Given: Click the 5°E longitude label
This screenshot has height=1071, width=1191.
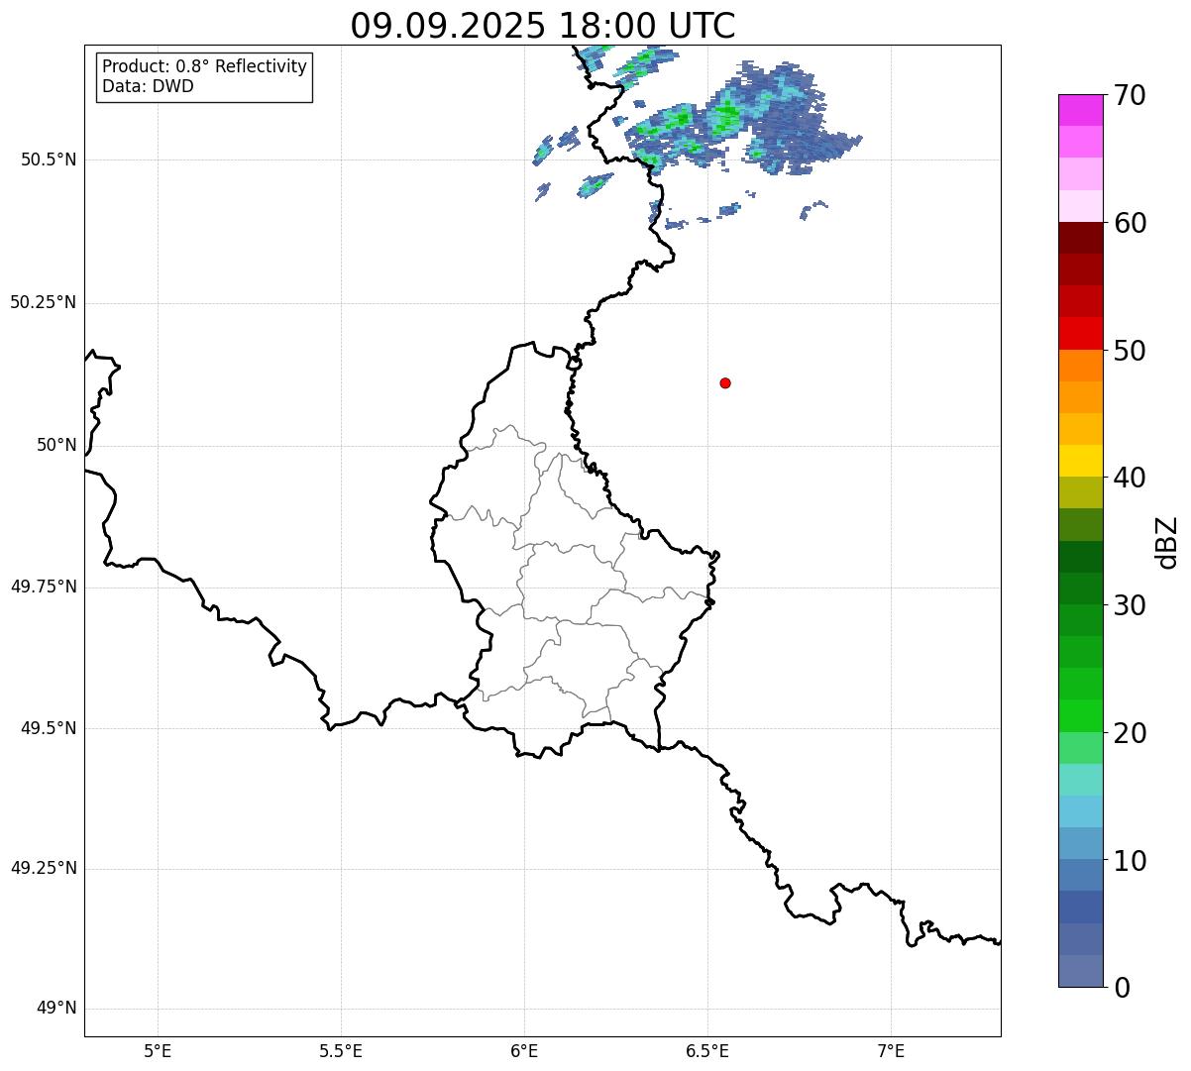Looking at the screenshot, I should pos(158,1051).
